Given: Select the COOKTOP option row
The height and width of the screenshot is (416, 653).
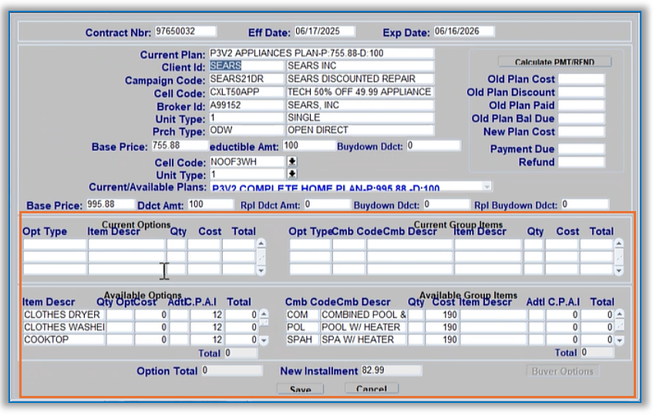Looking at the screenshot, I should click(64, 340).
